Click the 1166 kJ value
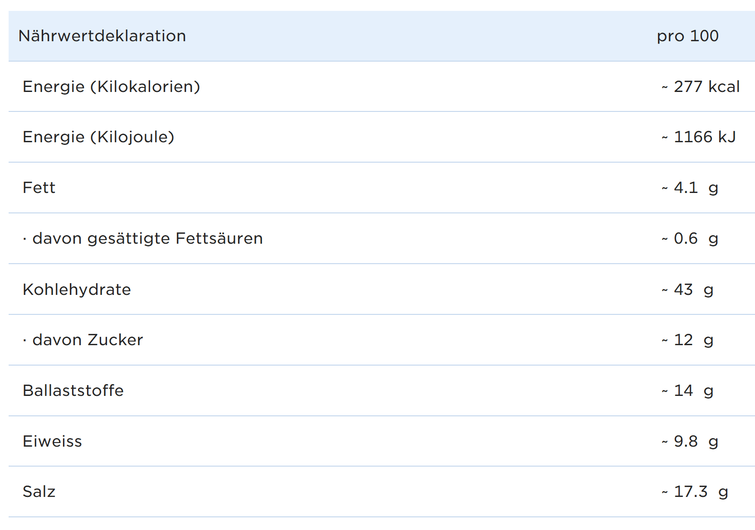The image size is (755, 530). point(699,137)
